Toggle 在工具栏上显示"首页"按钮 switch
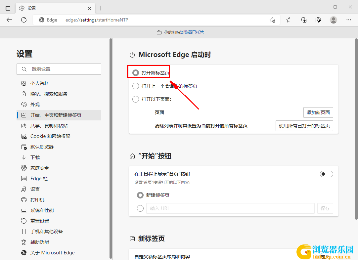The height and width of the screenshot is (260, 358). coord(326,174)
